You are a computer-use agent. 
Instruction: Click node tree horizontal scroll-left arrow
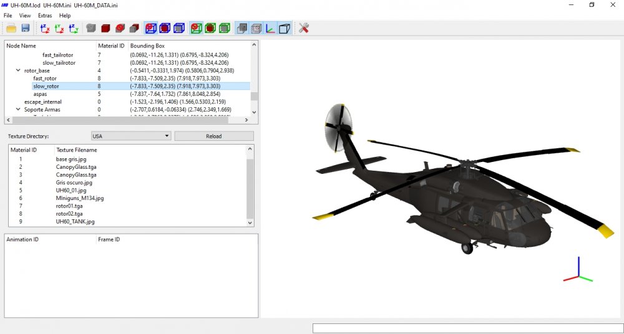8,120
